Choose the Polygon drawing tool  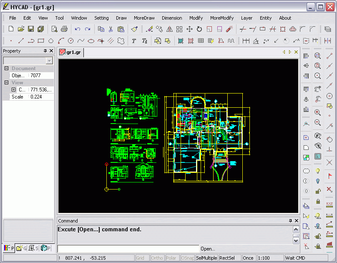tap(51, 41)
